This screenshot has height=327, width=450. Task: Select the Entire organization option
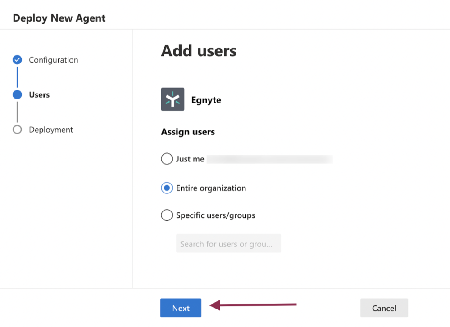[x=167, y=188]
